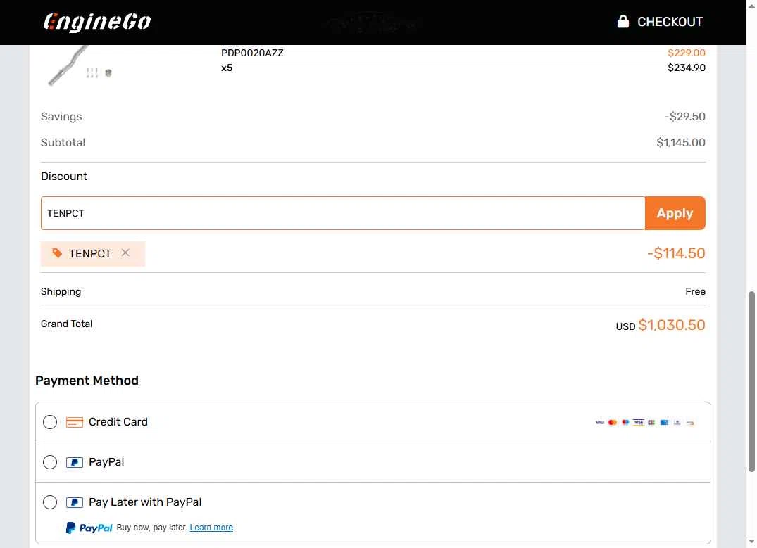Click the -$114.50 discount amount

click(x=676, y=253)
